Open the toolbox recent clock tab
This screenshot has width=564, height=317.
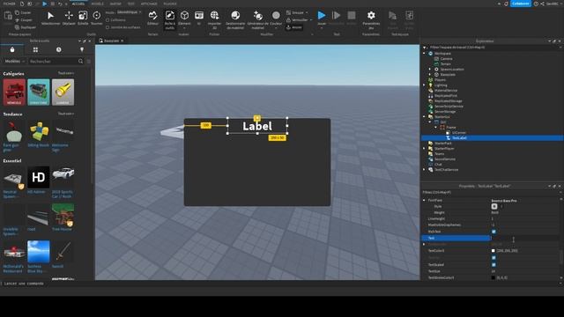(59, 49)
